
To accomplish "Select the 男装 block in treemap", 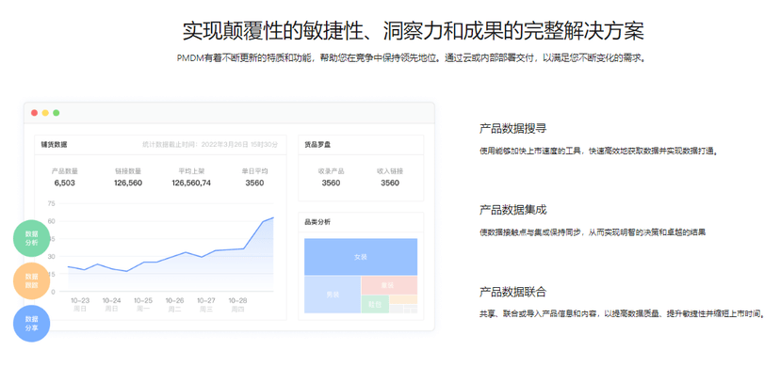I will point(333,295).
